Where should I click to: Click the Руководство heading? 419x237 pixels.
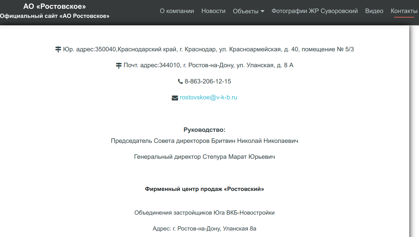pos(205,130)
